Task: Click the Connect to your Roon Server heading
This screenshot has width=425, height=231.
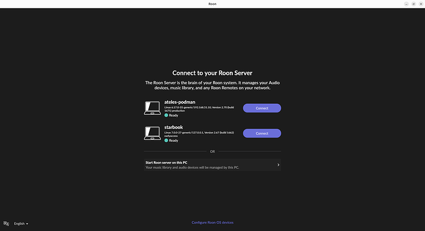Action: tap(212, 73)
